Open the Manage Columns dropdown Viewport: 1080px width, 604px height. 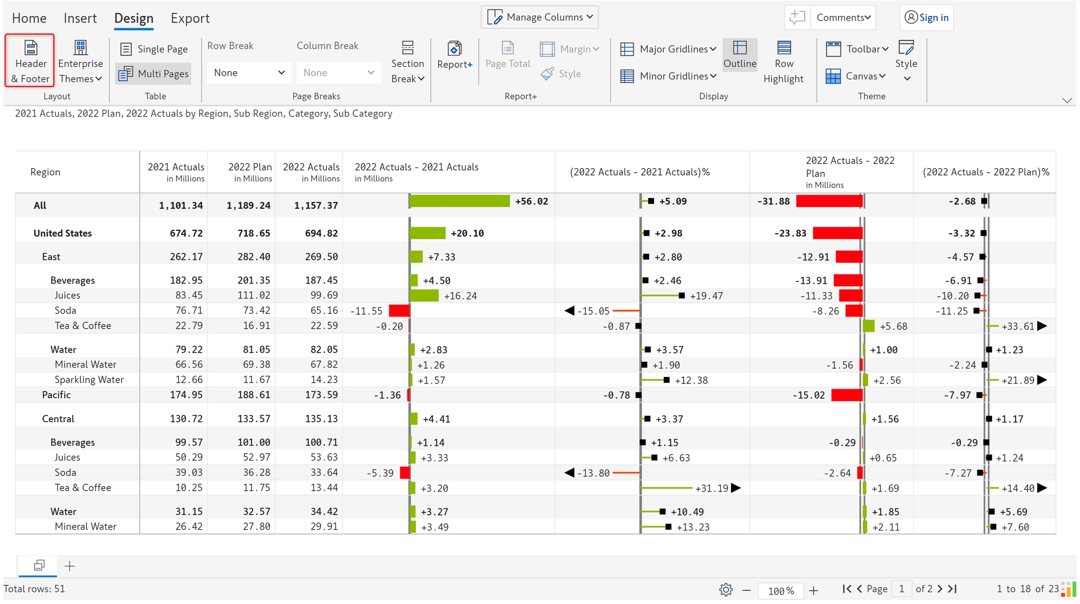540,17
